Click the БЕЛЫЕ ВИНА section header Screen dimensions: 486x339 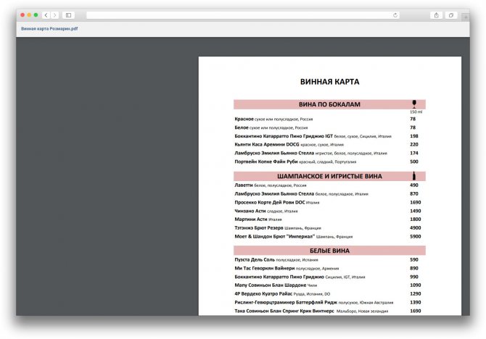[329, 251]
